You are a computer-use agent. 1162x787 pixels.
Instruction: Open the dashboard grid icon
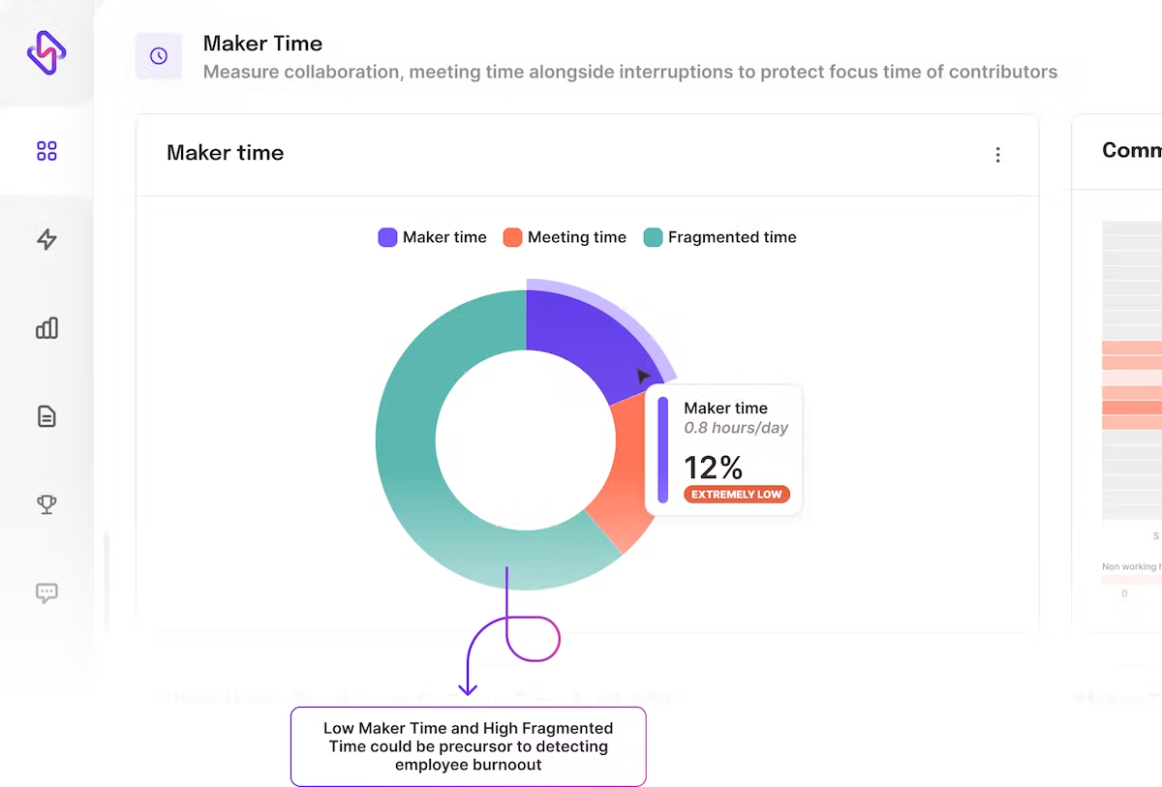click(46, 151)
